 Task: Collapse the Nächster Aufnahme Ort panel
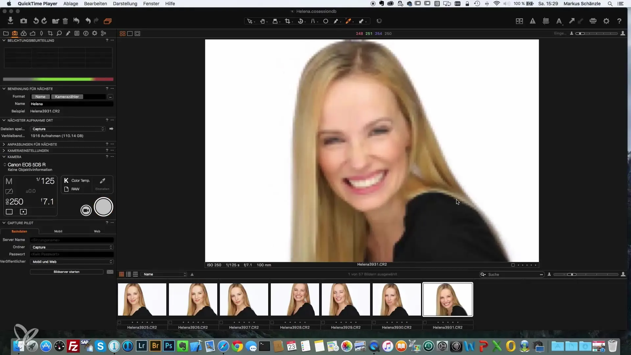point(4,120)
